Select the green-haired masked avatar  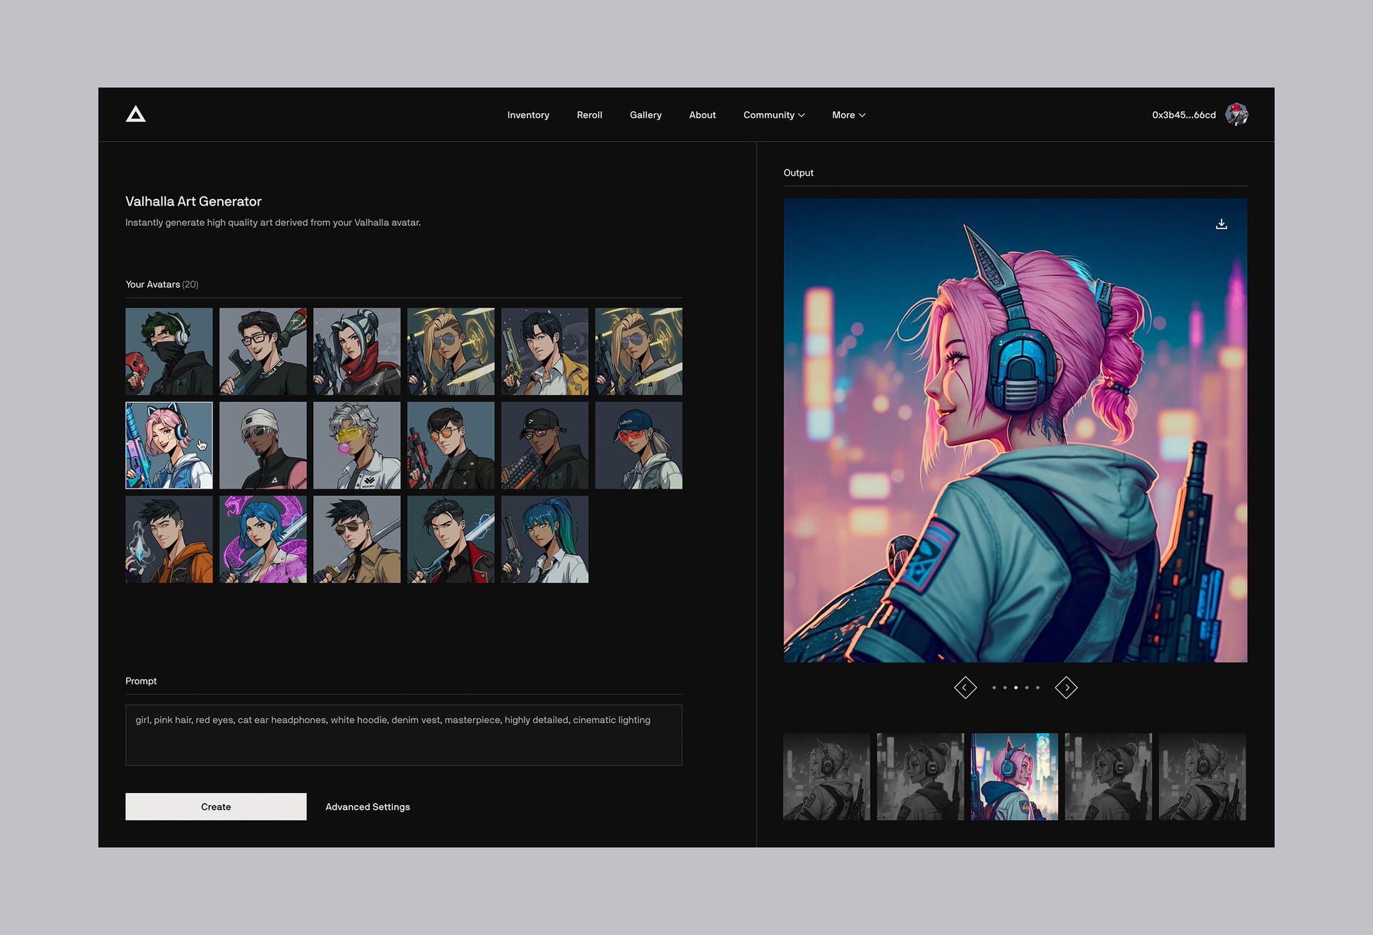coord(169,351)
